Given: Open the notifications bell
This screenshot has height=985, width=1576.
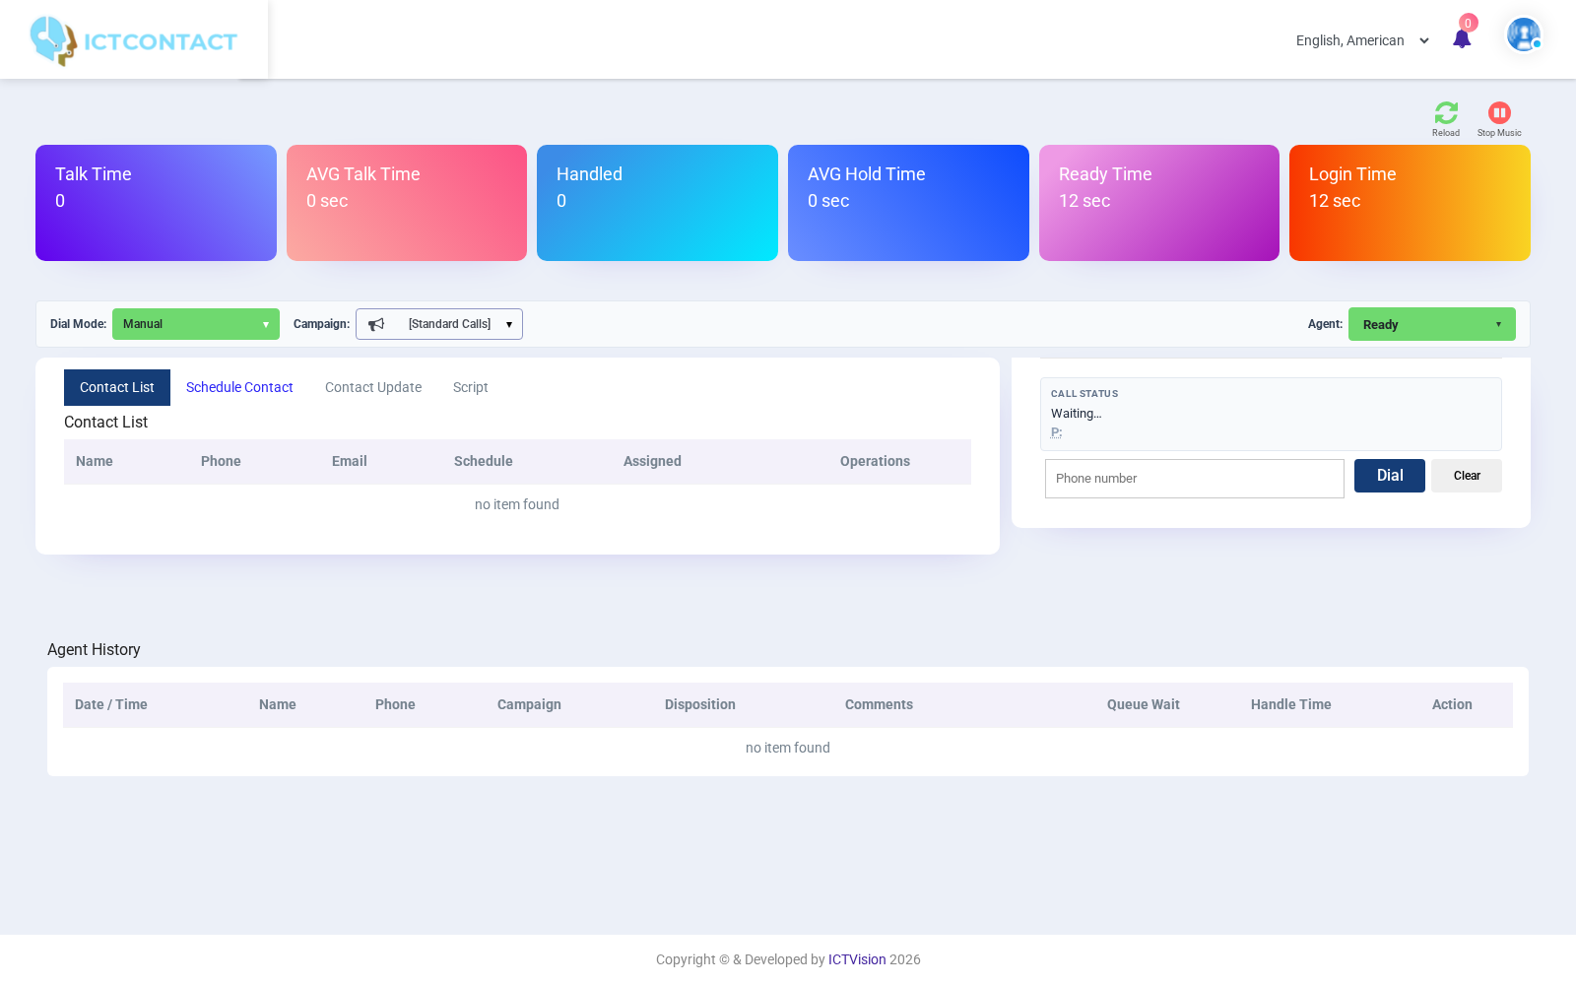Looking at the screenshot, I should pyautogui.click(x=1462, y=39).
